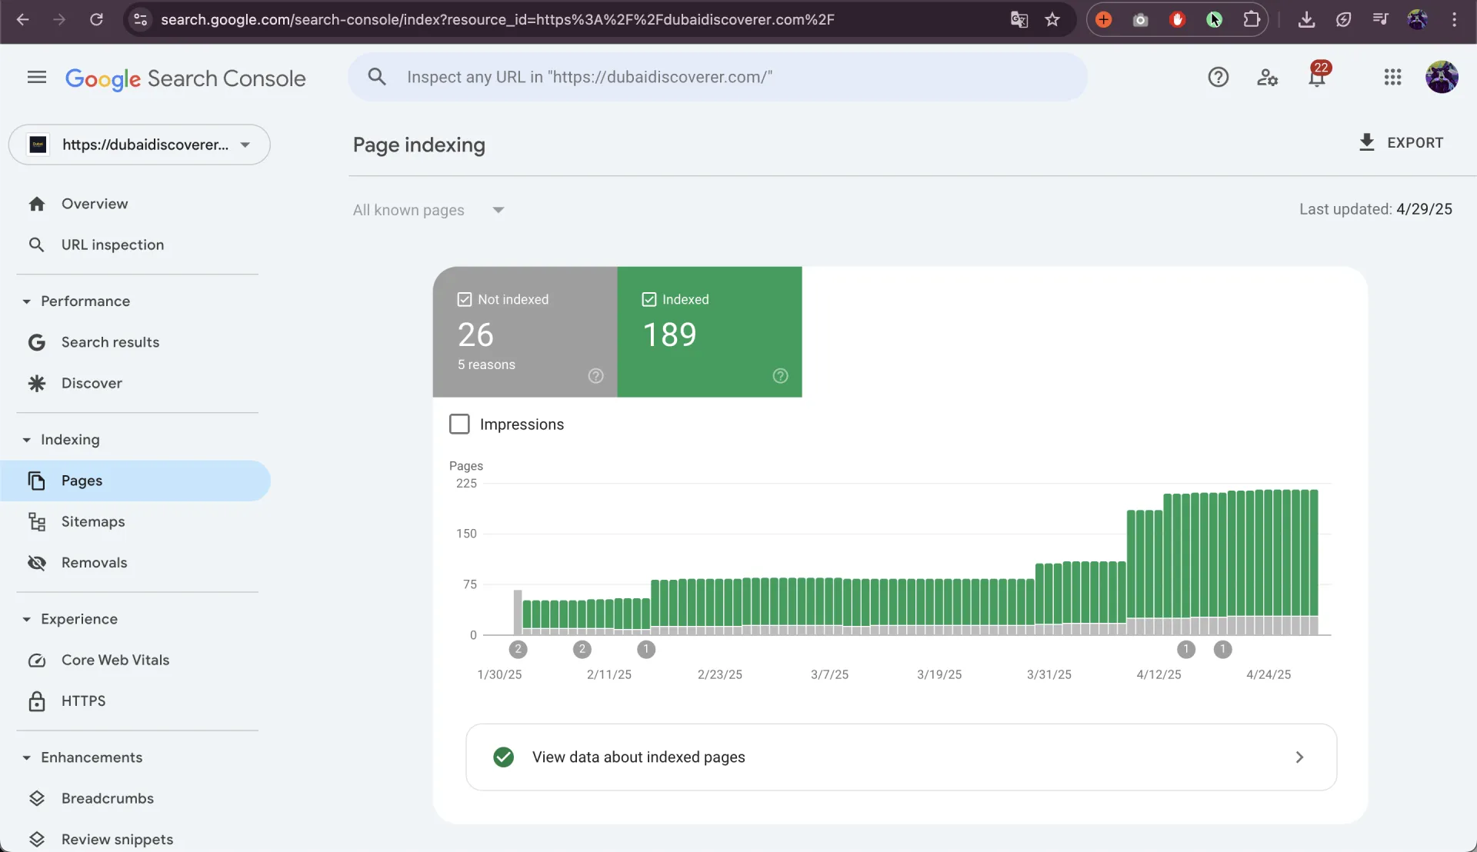
Task: Open browser three-dot menu
Action: [x=1454, y=20]
